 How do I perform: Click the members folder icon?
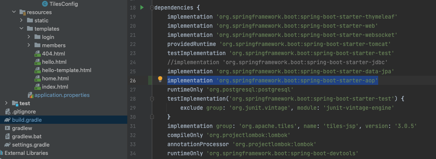(37, 46)
